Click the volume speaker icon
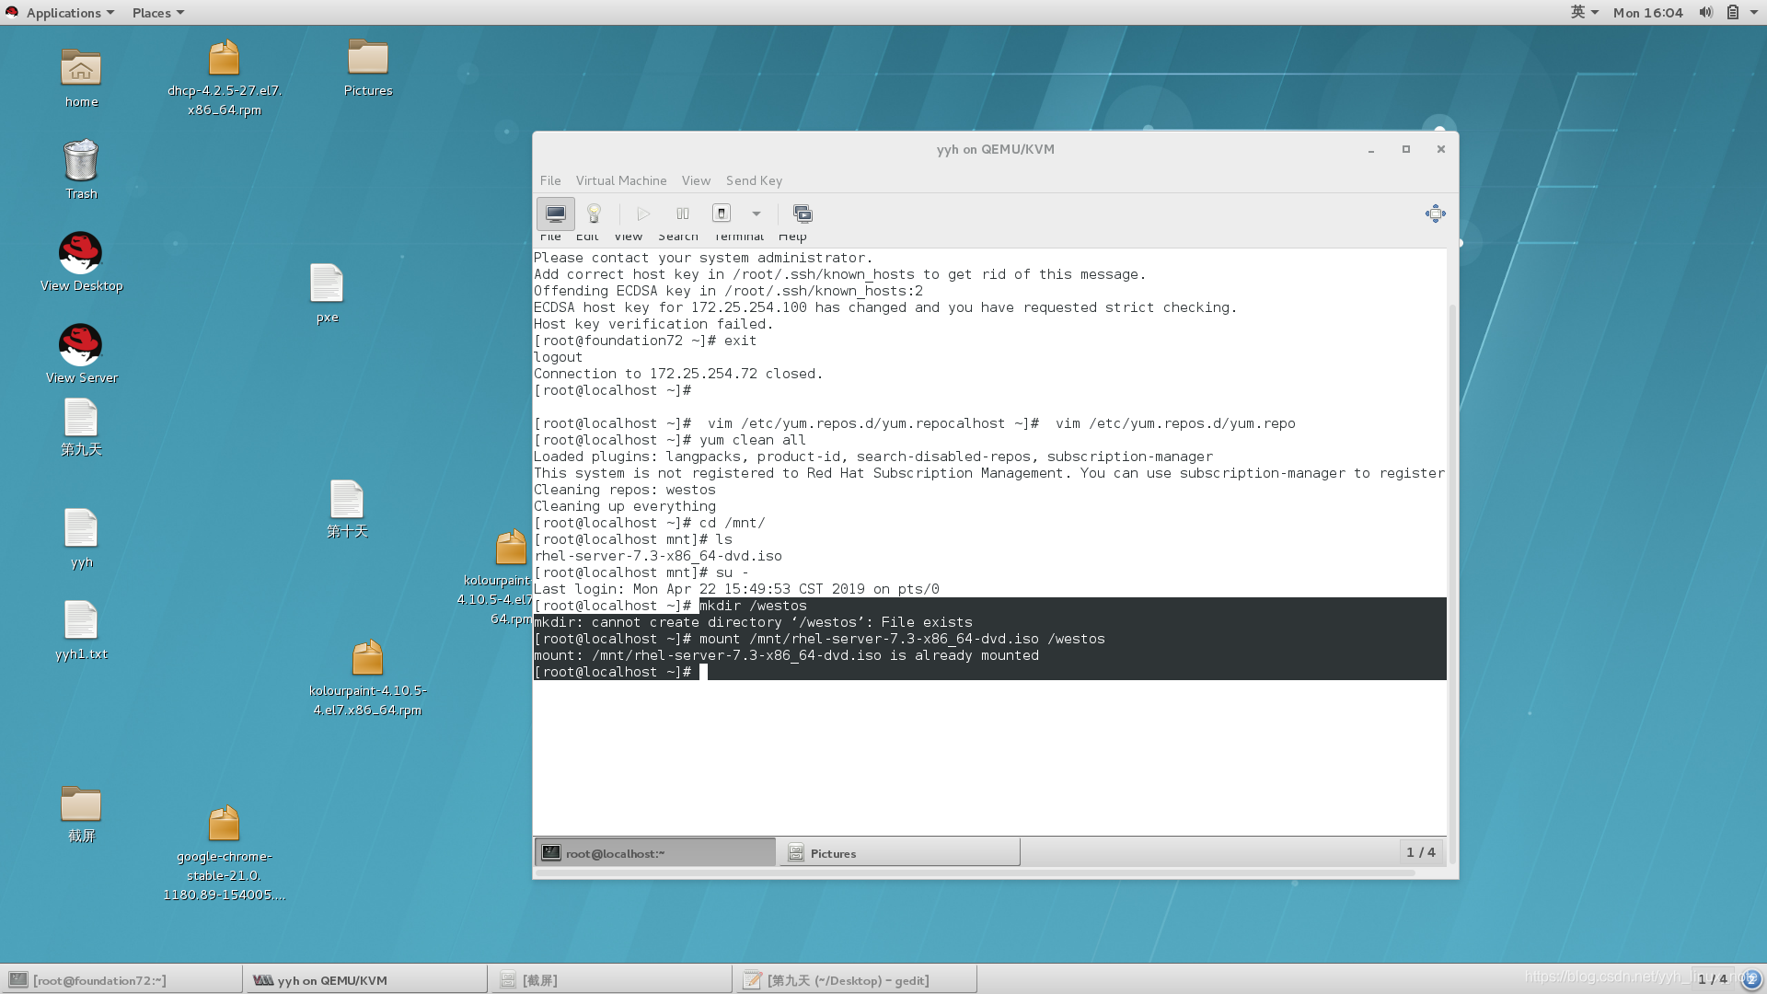This screenshot has height=994, width=1767. (1704, 12)
